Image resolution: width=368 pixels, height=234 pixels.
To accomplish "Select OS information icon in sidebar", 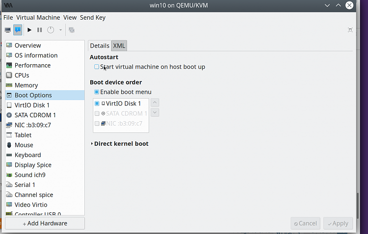I will point(9,55).
